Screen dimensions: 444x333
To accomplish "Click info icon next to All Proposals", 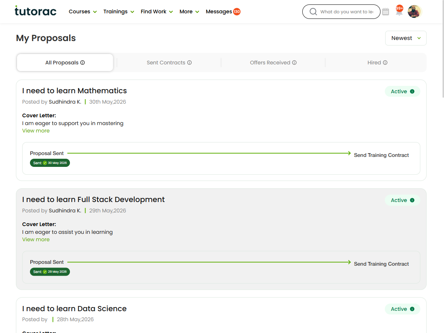I will (83, 63).
